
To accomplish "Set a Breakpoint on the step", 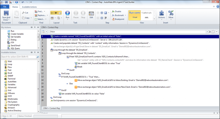I will 118,19.
